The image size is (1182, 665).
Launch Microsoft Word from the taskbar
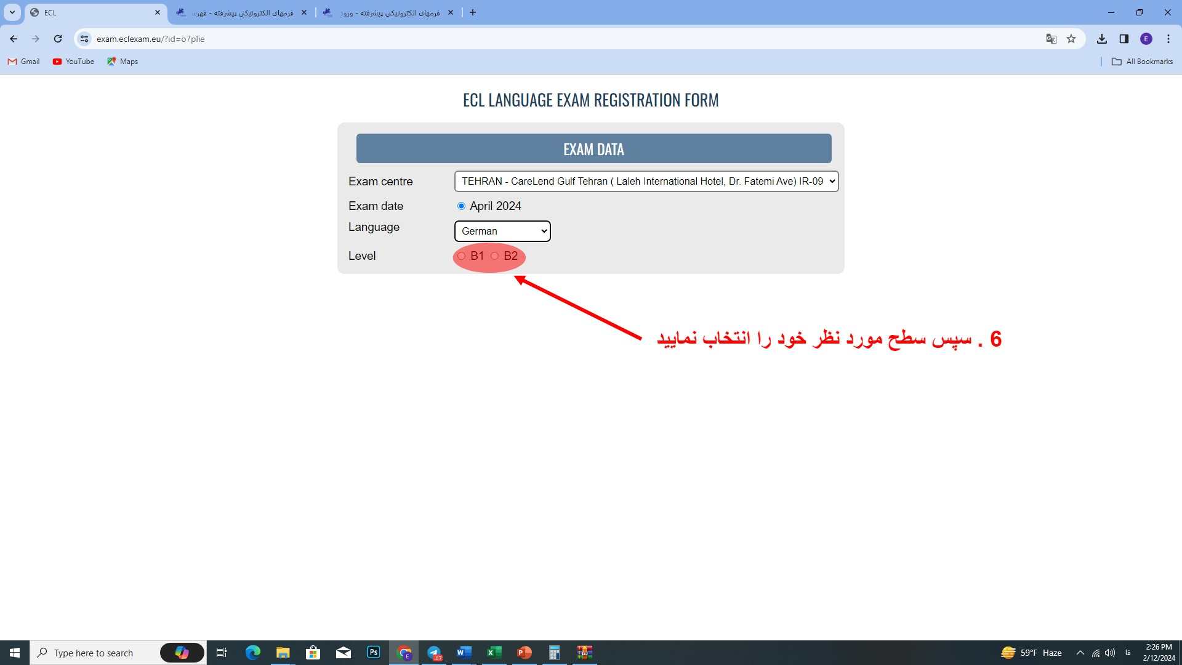point(464,653)
